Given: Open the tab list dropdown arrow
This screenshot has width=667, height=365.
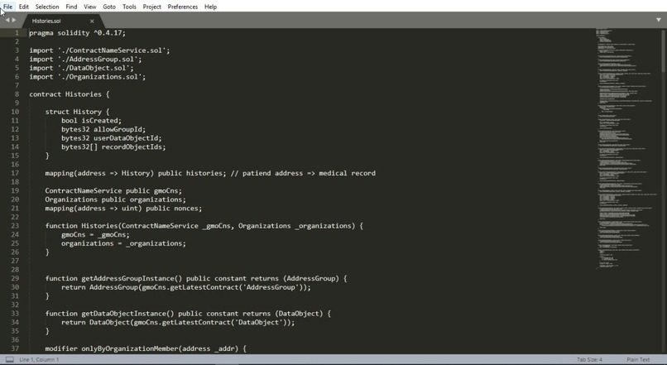Looking at the screenshot, I should (659, 20).
